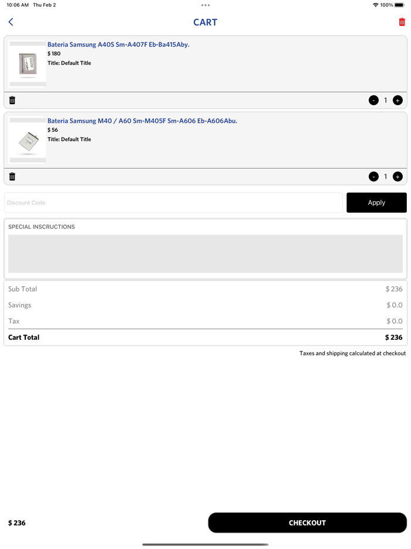Image resolution: width=411 pixels, height=549 pixels.
Task: Go back using the blue back arrow
Action: point(11,22)
